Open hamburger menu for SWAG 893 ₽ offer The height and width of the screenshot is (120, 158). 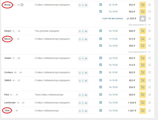[150, 80]
